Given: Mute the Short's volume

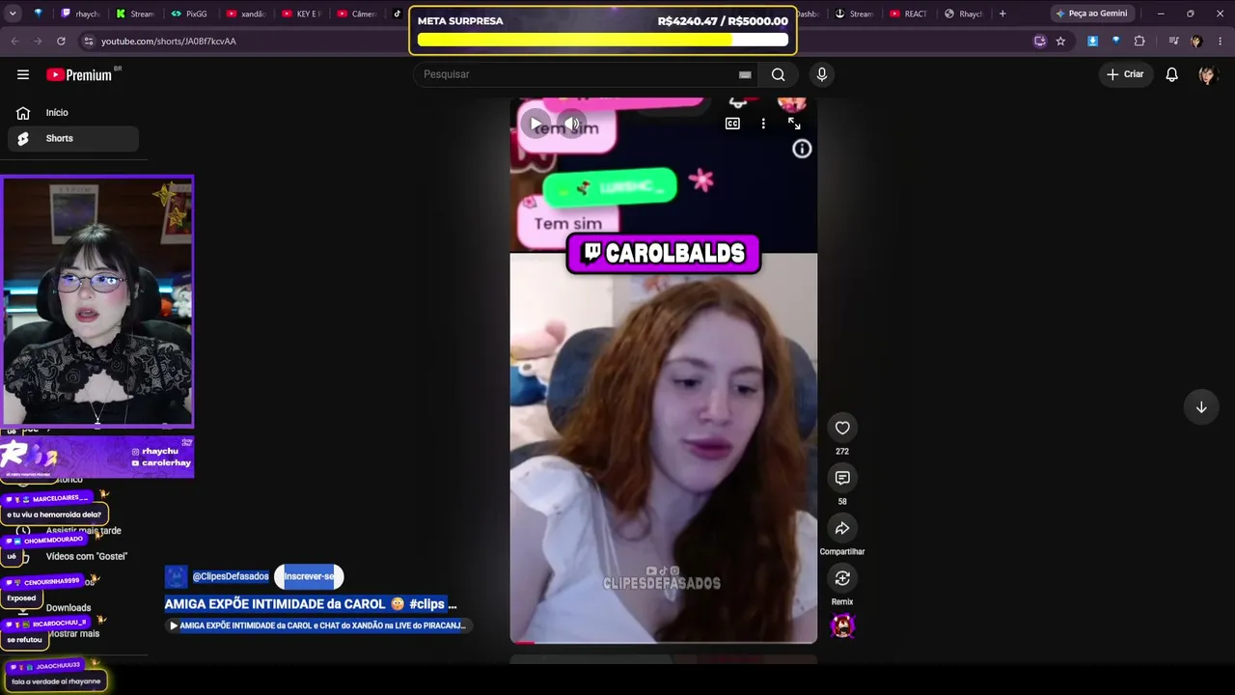Looking at the screenshot, I should pos(572,124).
